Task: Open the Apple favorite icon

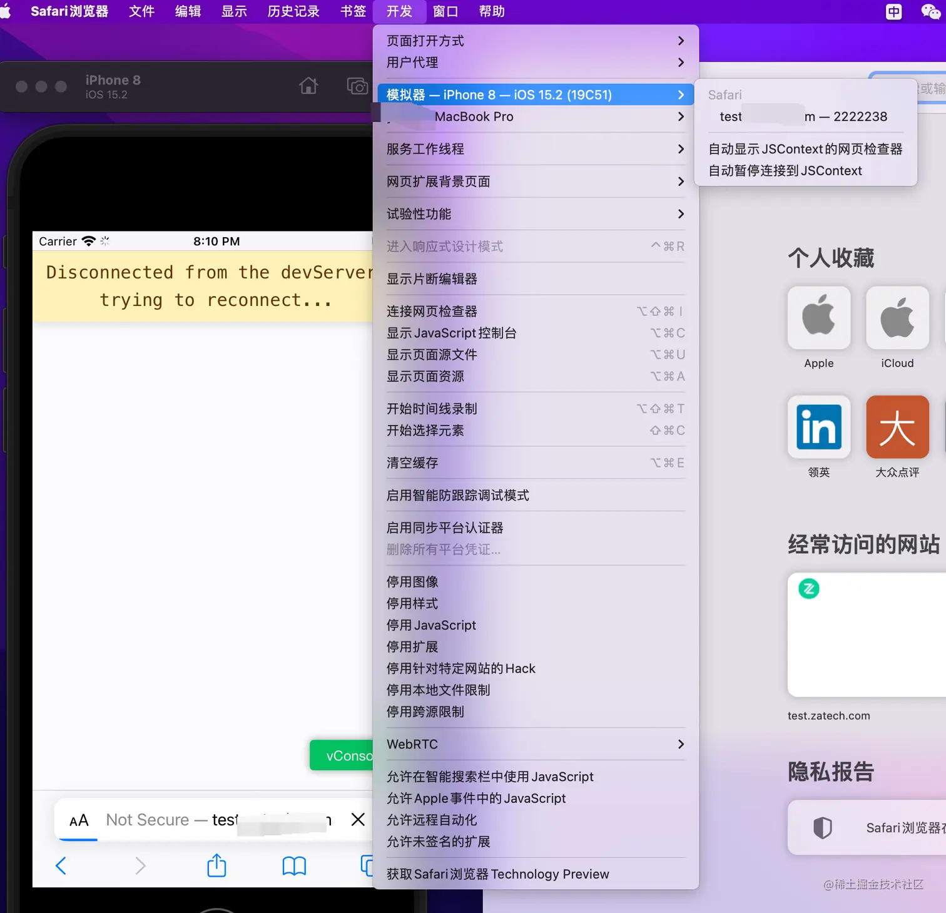Action: [x=818, y=317]
